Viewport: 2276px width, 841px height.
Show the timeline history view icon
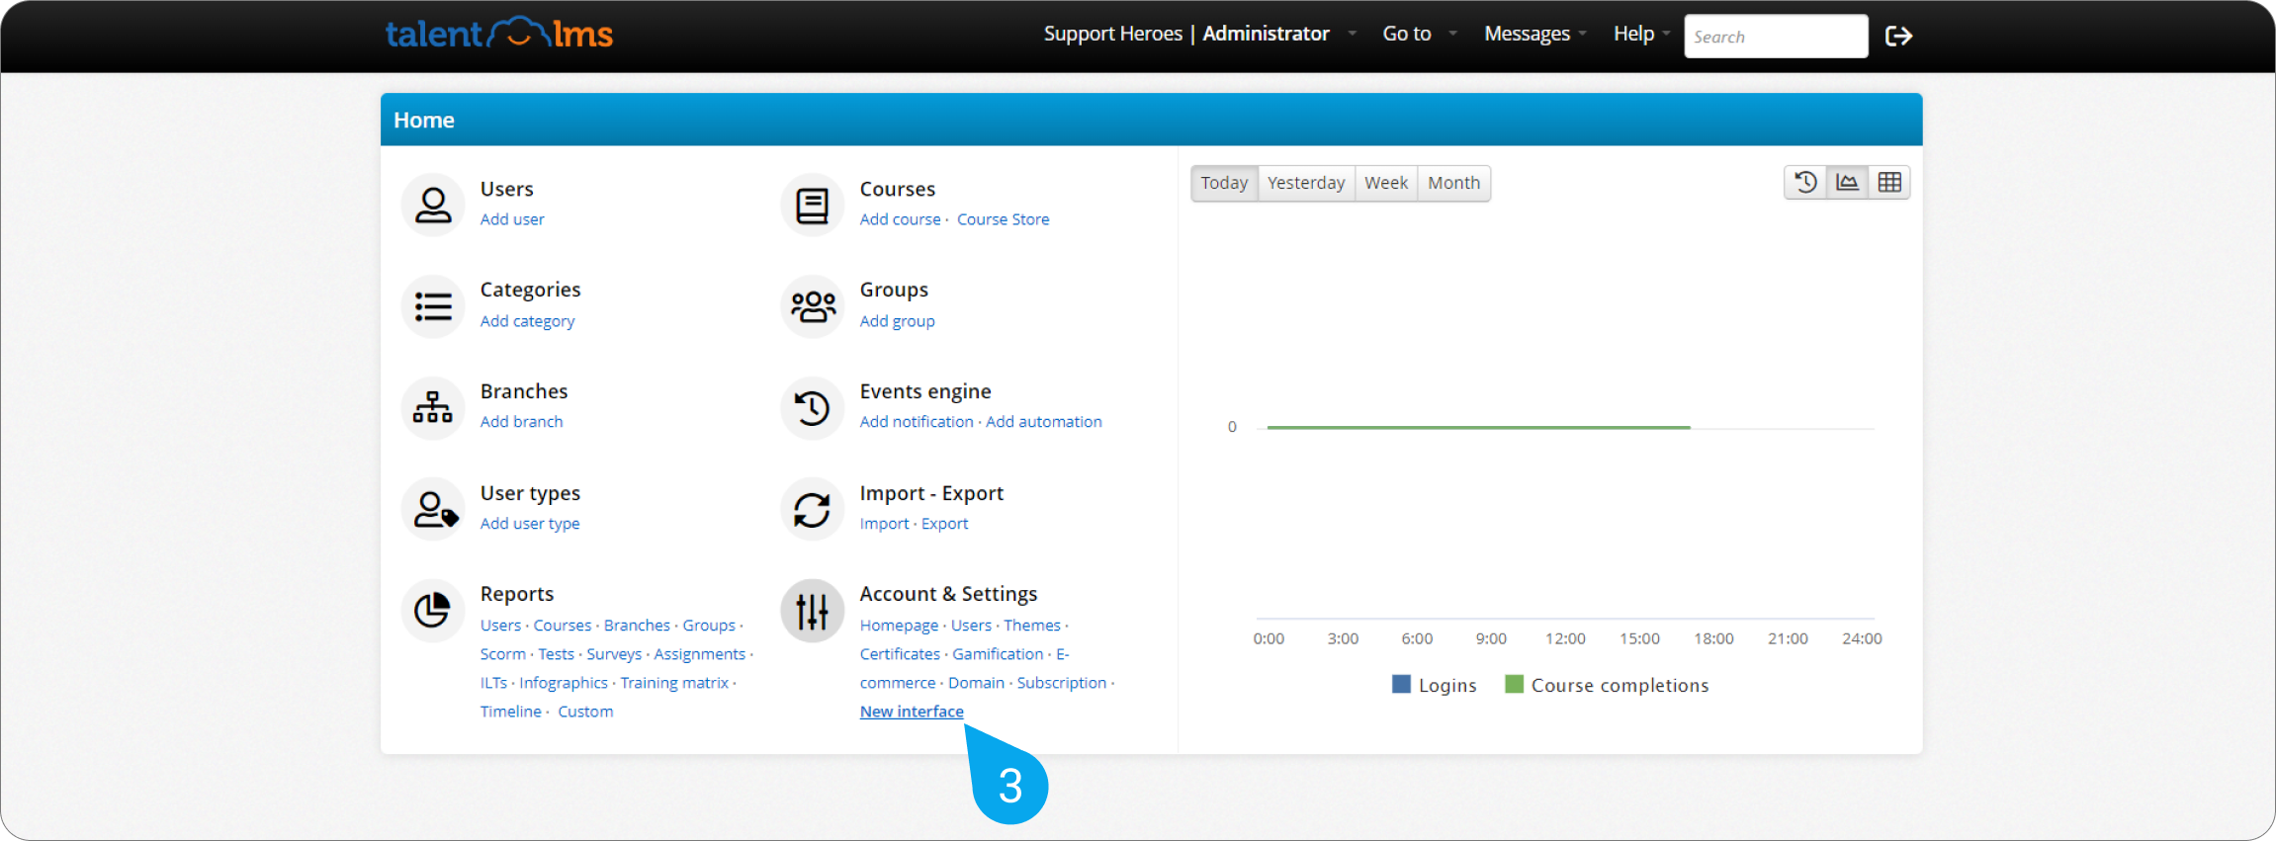(x=1805, y=183)
